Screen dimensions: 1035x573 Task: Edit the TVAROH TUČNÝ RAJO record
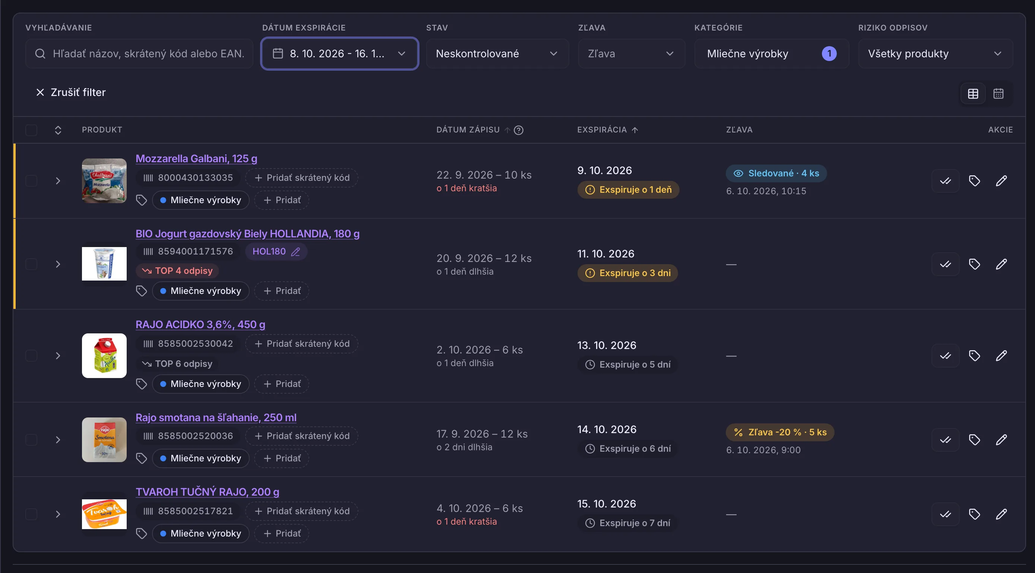pyautogui.click(x=1001, y=514)
